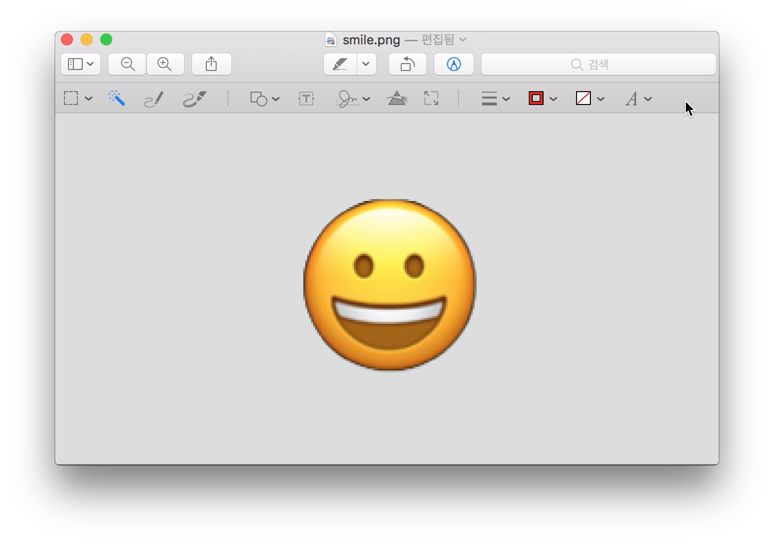Expand the Shapes dropdown arrow
774x544 pixels.
tap(276, 99)
